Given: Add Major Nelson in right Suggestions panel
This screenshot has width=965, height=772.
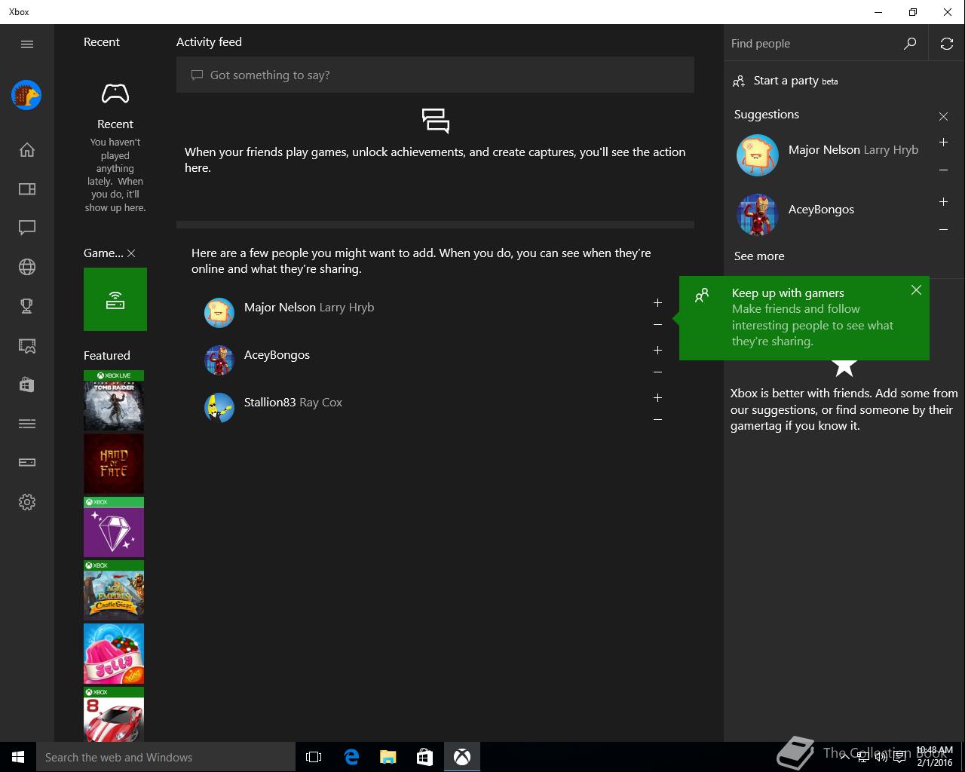Looking at the screenshot, I should (x=943, y=142).
